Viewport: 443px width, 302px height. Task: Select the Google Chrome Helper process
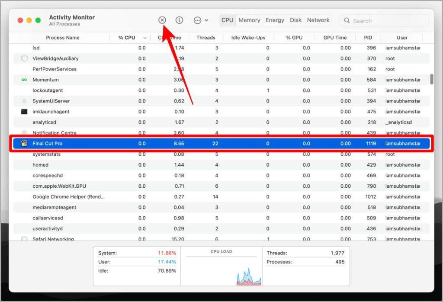tap(68, 196)
